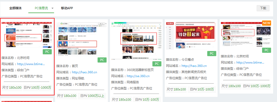277x102 pixels.
Task: Select the PC信息流 tab
Action: point(41,8)
